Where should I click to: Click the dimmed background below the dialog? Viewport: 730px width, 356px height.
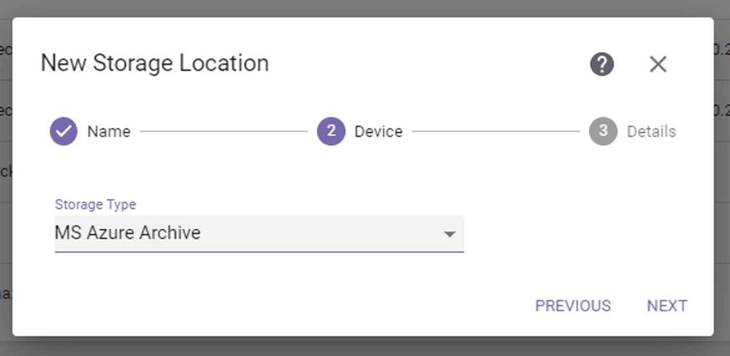[x=365, y=347]
